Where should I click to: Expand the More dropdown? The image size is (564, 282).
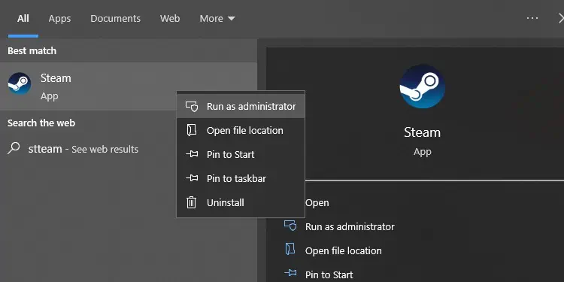(x=217, y=18)
